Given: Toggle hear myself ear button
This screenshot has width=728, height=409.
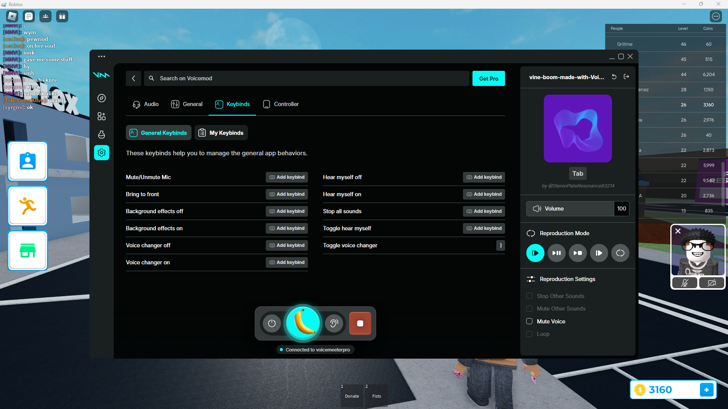Looking at the screenshot, I should (x=334, y=323).
